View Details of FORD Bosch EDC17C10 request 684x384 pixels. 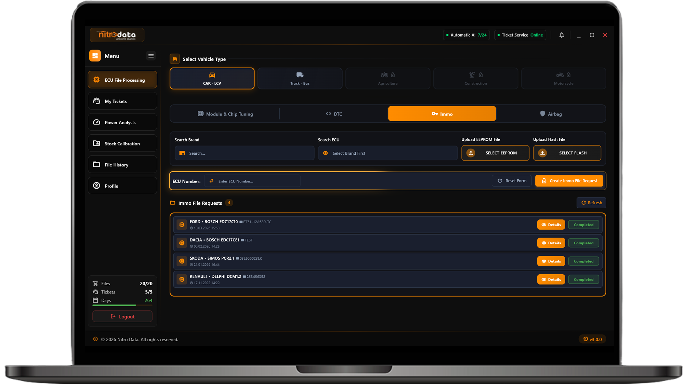551,225
